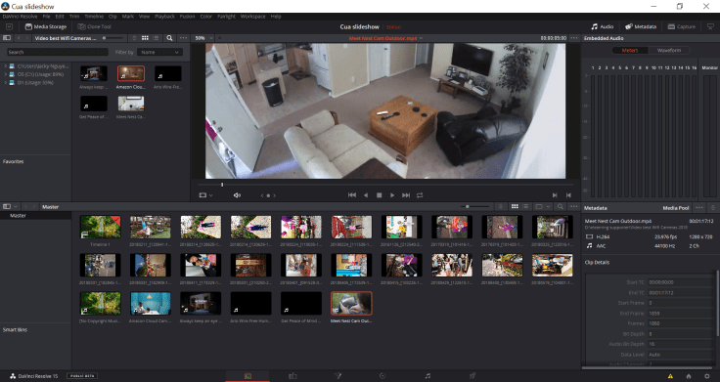Open the Media page at bottom bar

click(x=247, y=376)
